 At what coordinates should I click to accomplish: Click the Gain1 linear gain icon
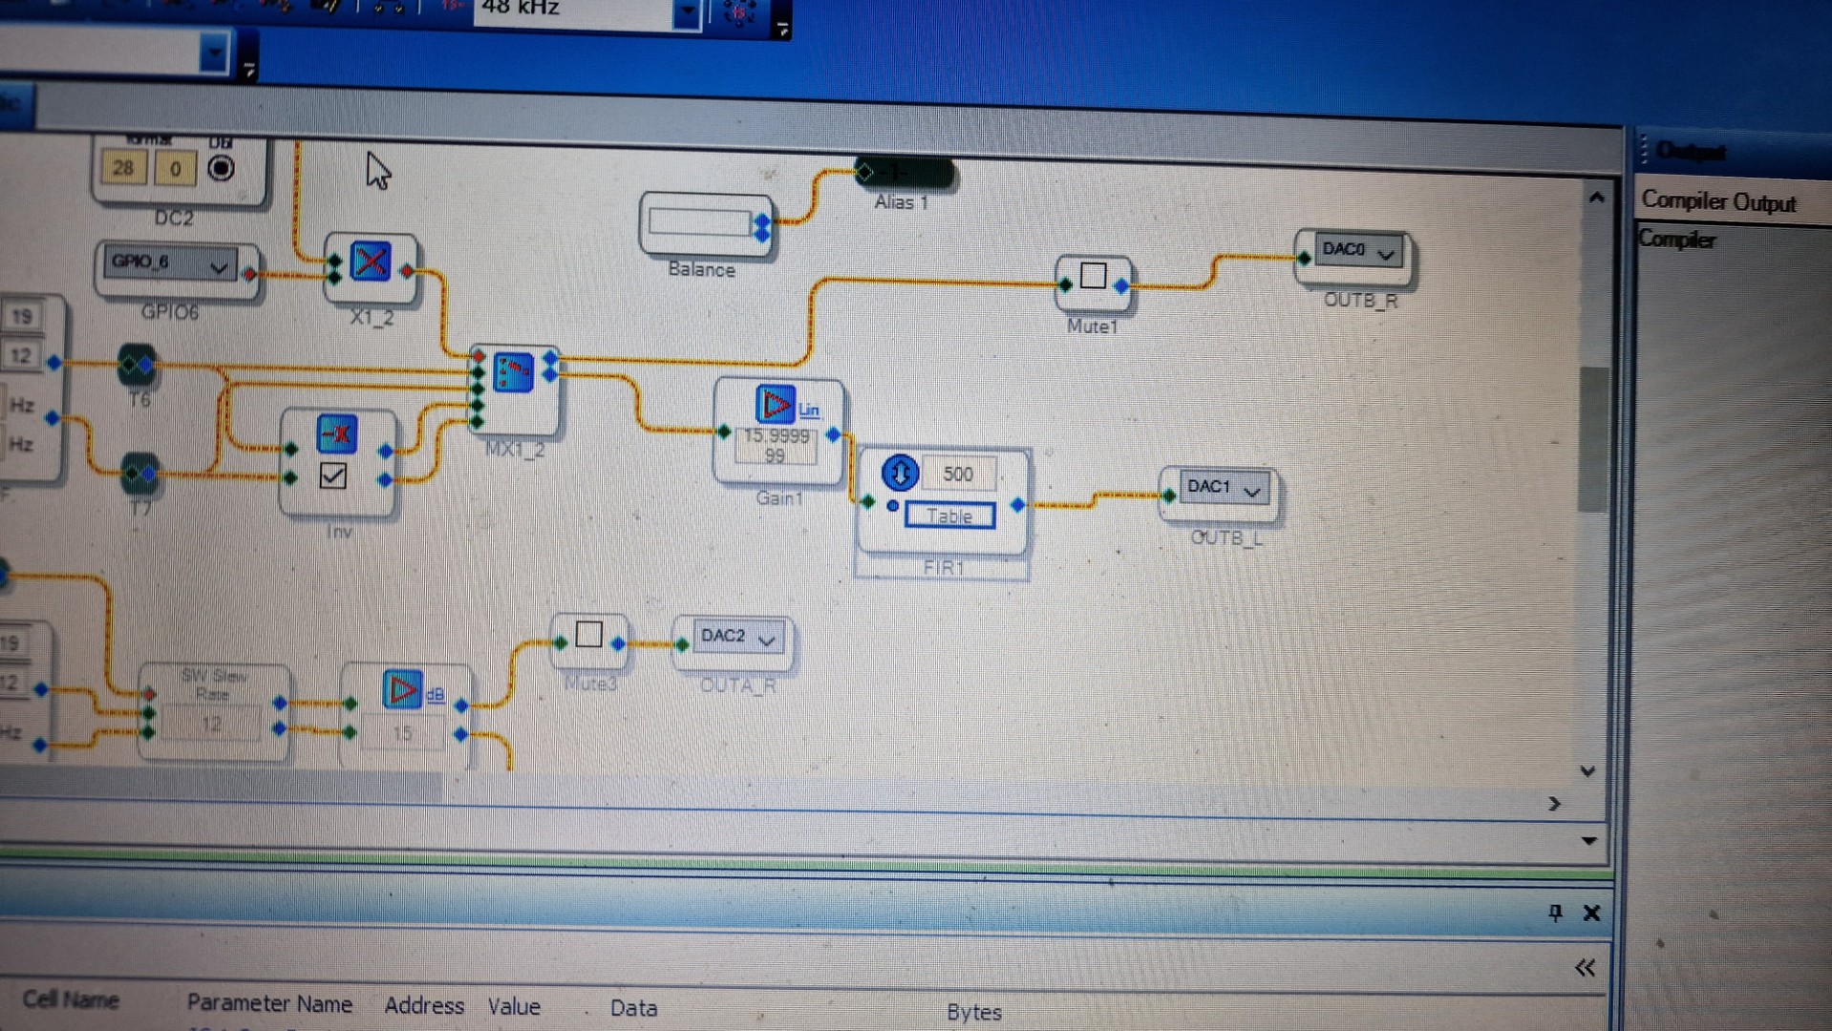(775, 405)
